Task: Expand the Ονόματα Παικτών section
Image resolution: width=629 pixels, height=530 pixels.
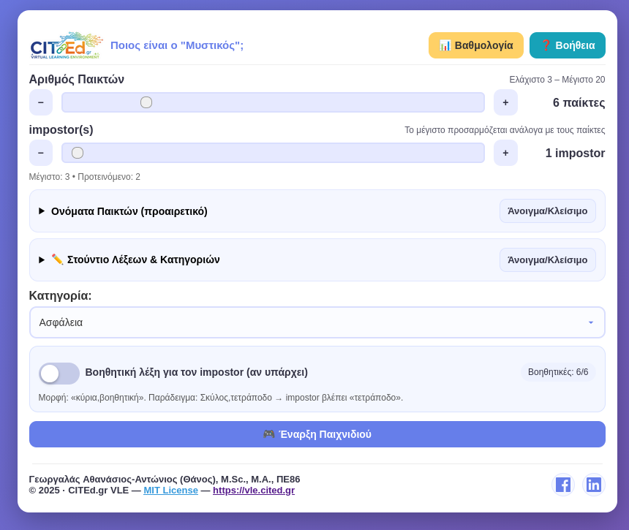Action: [129, 211]
